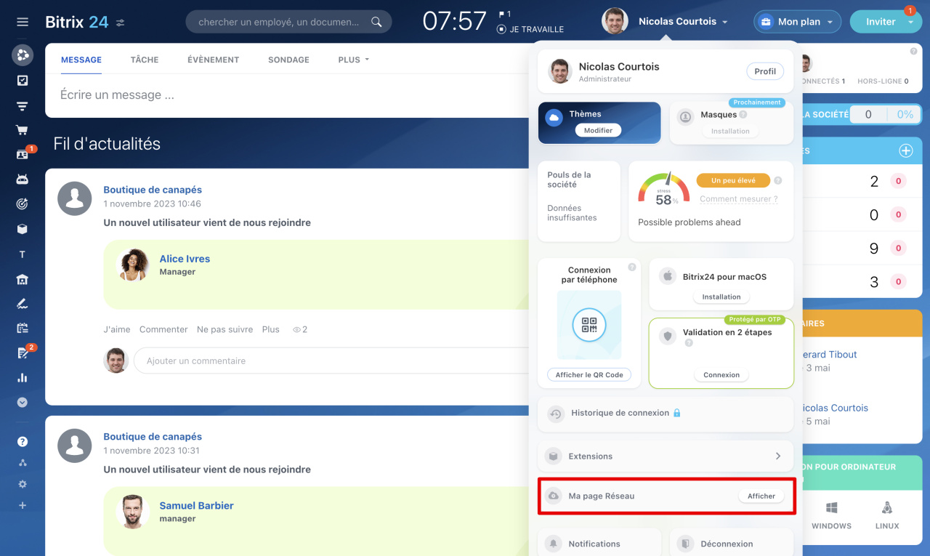Click the Profil button

pyautogui.click(x=765, y=71)
